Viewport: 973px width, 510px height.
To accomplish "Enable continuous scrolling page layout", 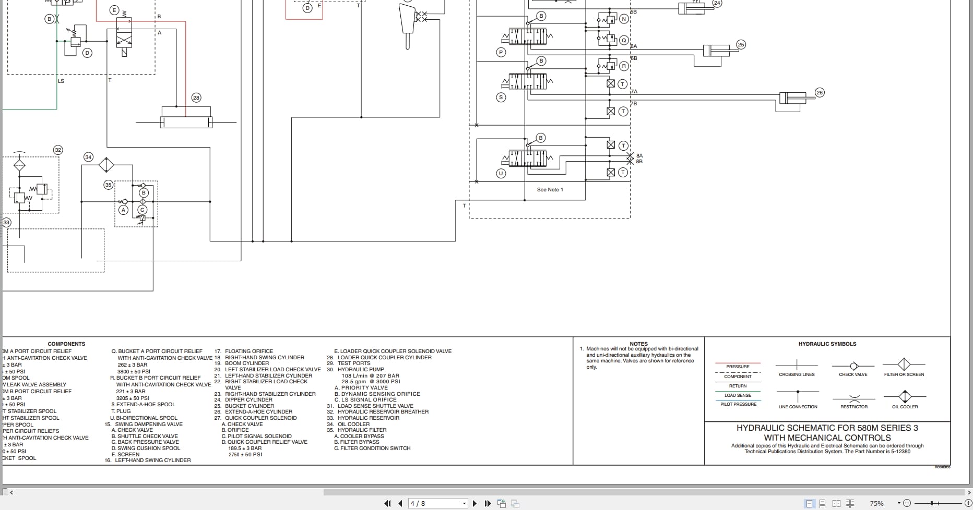I will pyautogui.click(x=822, y=503).
